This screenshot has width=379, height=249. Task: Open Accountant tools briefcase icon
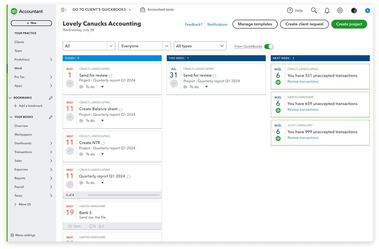click(x=143, y=10)
